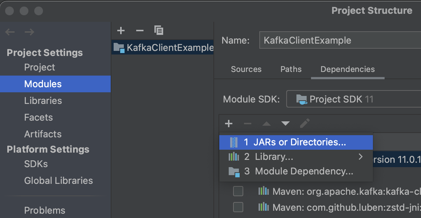Click the Library bars icon in popup

pos(233,156)
